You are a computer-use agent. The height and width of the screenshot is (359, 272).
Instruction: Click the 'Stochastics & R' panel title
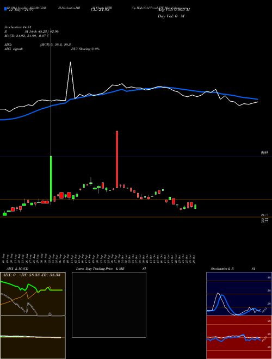coord(222,269)
